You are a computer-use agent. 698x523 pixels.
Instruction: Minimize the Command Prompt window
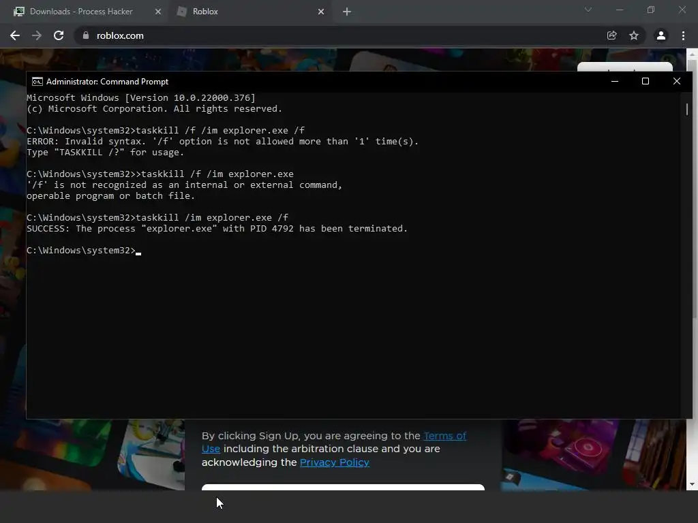(x=615, y=82)
